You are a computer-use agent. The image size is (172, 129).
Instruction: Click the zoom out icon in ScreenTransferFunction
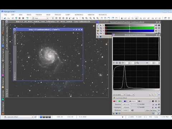tap(101, 28)
